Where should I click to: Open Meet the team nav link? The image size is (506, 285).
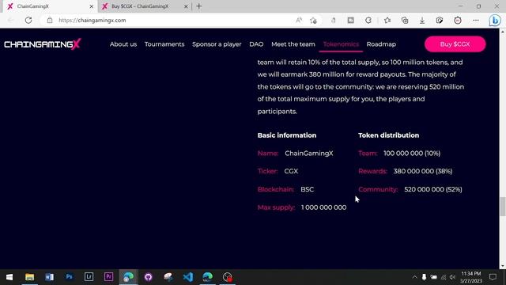[293, 44]
